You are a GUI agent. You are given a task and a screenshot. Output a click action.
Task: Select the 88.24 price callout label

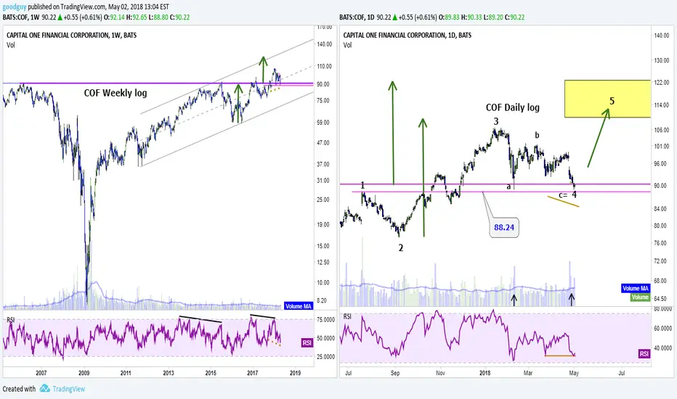(504, 227)
